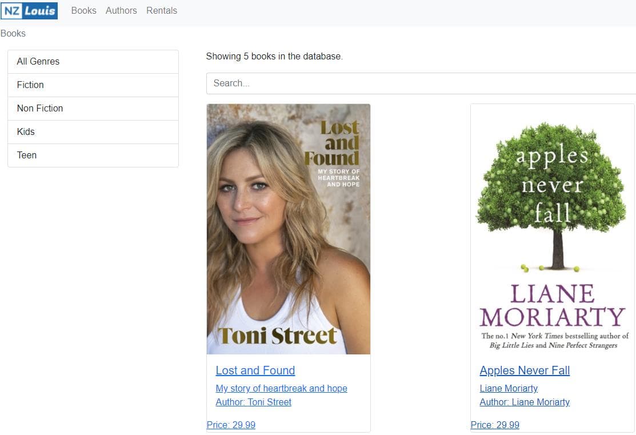Screen dimensions: 636x435
Task: Open the Rentals section
Action: click(x=162, y=10)
